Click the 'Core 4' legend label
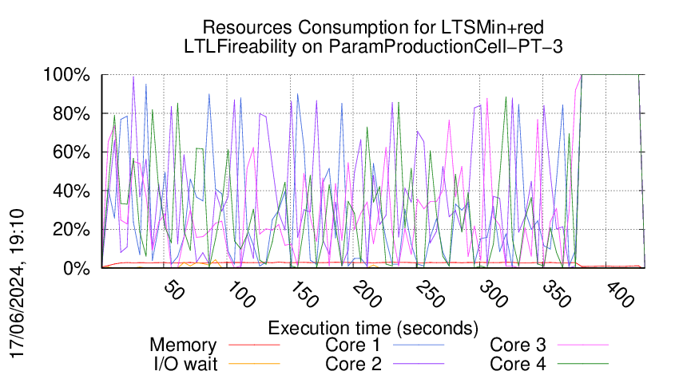 [518, 364]
